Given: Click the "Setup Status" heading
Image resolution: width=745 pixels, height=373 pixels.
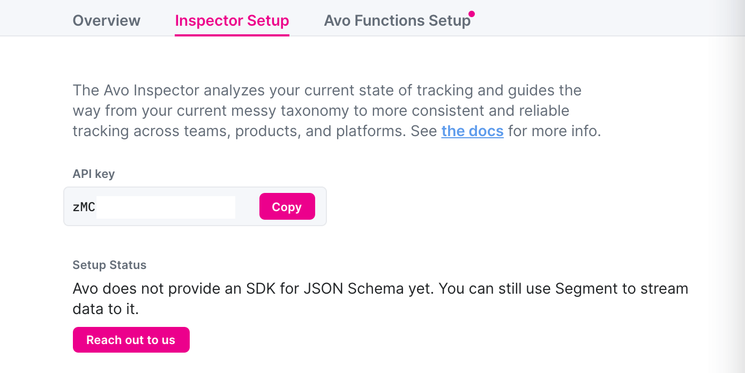Looking at the screenshot, I should pos(109,265).
